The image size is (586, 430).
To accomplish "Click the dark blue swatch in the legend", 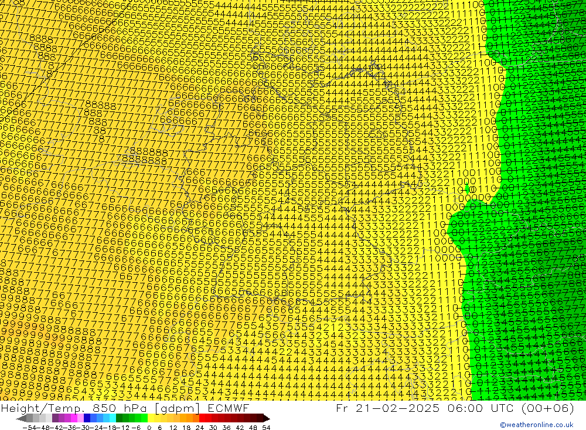I will pyautogui.click(x=87, y=418).
